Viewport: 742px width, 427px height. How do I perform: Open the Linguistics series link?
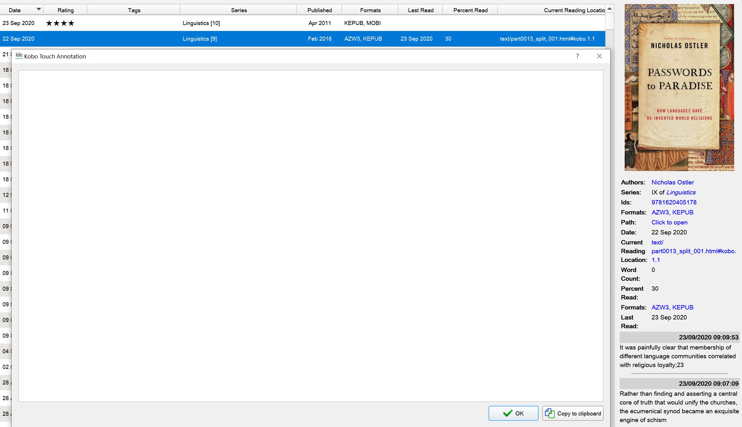point(681,192)
